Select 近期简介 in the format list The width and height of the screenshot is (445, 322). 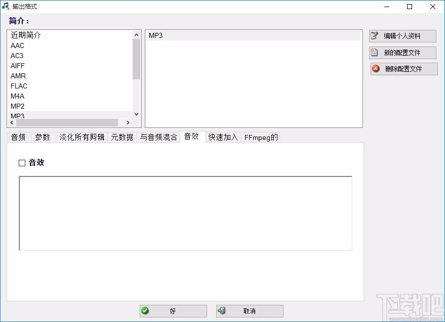71,35
